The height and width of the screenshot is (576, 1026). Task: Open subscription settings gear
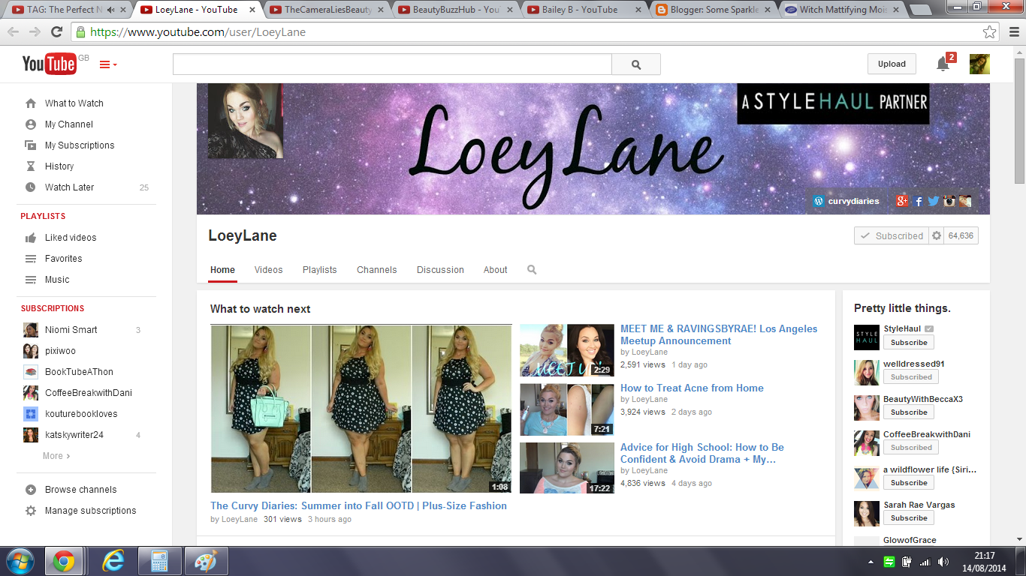937,235
